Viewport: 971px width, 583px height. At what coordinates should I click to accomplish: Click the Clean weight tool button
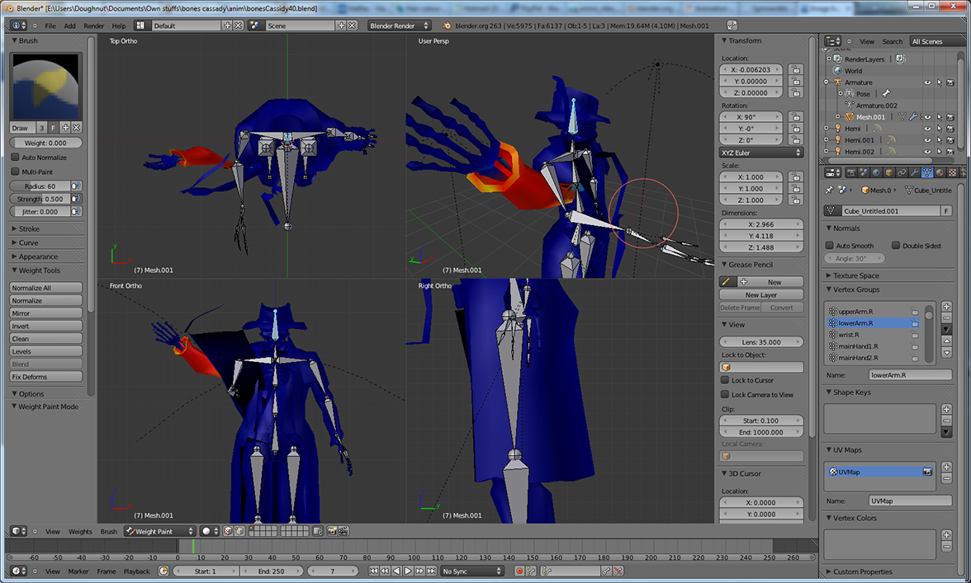point(46,339)
